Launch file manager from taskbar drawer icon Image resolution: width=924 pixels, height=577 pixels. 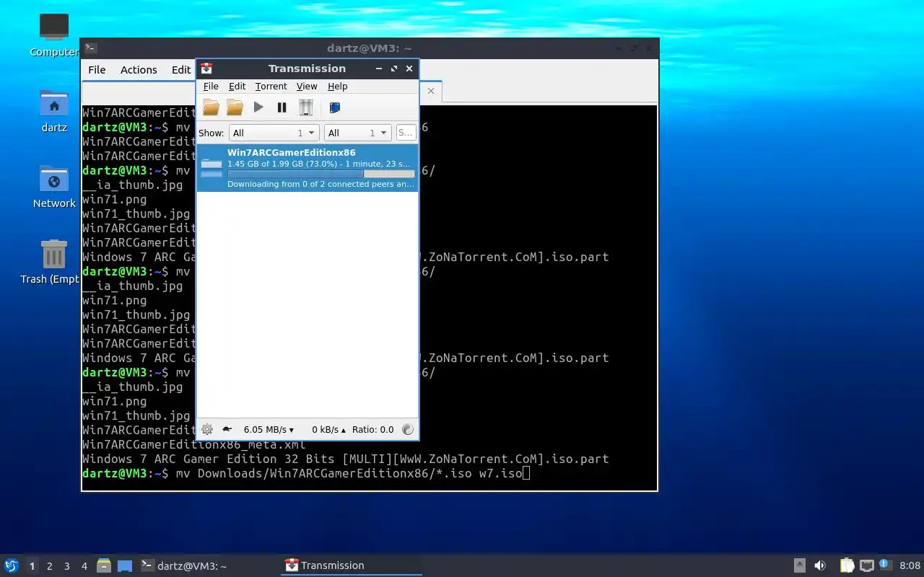[x=104, y=566]
